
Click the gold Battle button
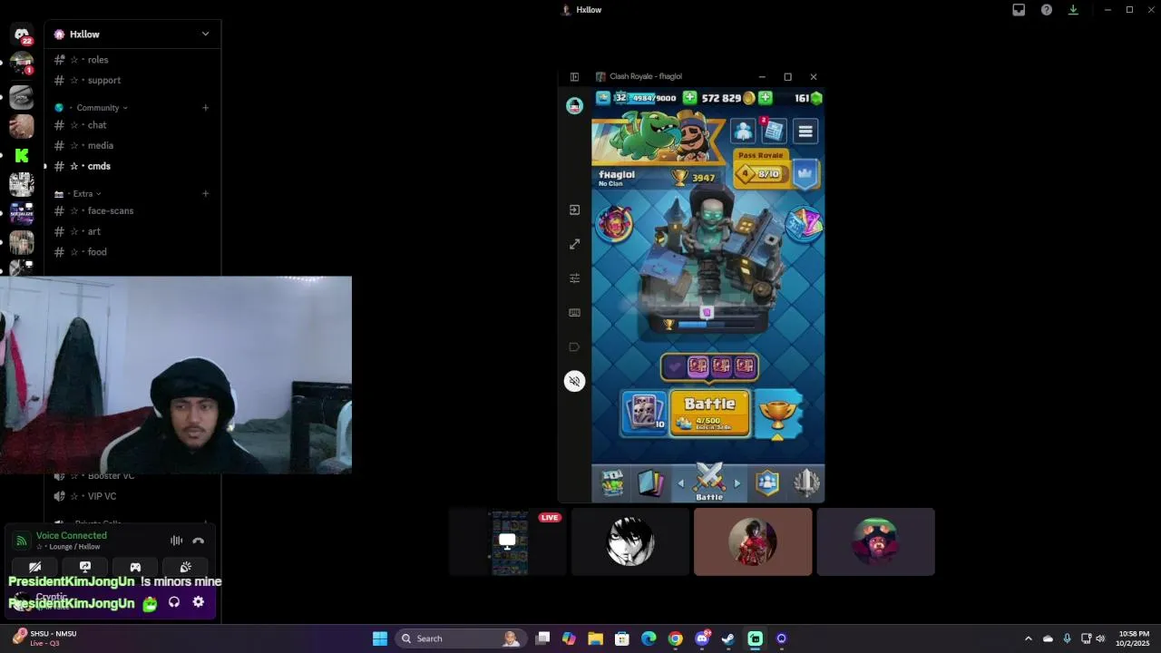pos(710,413)
